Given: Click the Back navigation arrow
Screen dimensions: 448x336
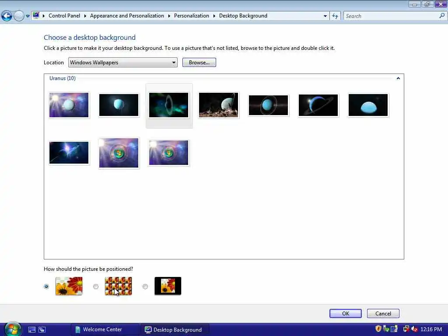Looking at the screenshot, I should 7,16.
